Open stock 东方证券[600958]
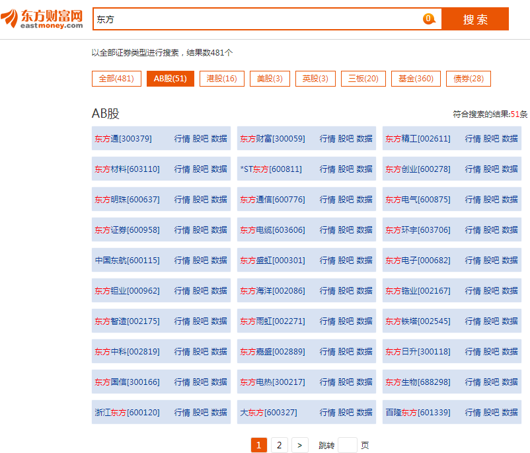 click(x=127, y=230)
